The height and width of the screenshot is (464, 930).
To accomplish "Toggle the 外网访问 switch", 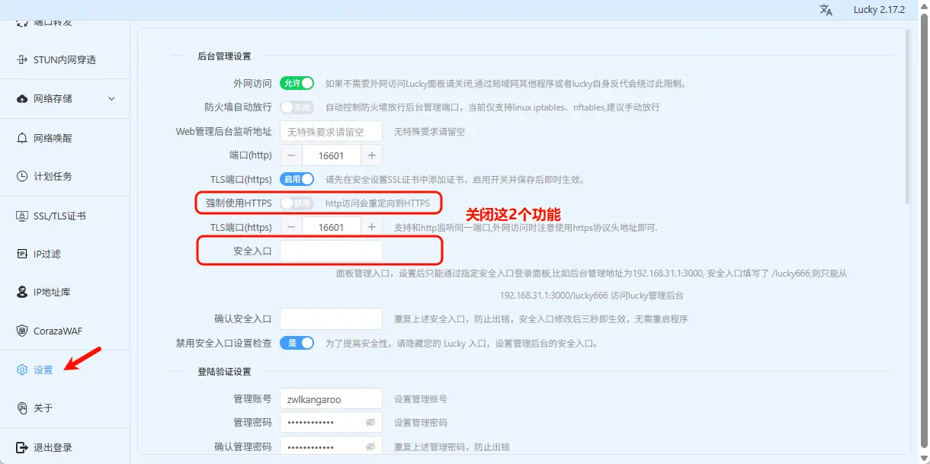I will [297, 83].
